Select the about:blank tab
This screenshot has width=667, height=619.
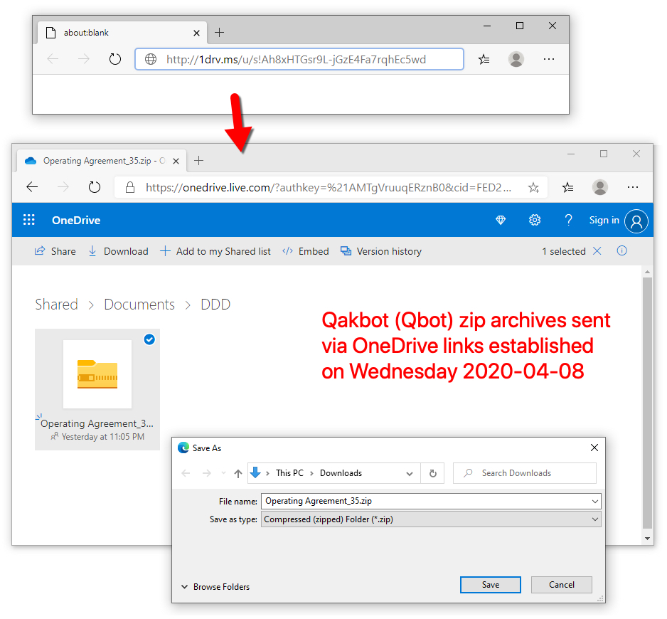click(122, 33)
